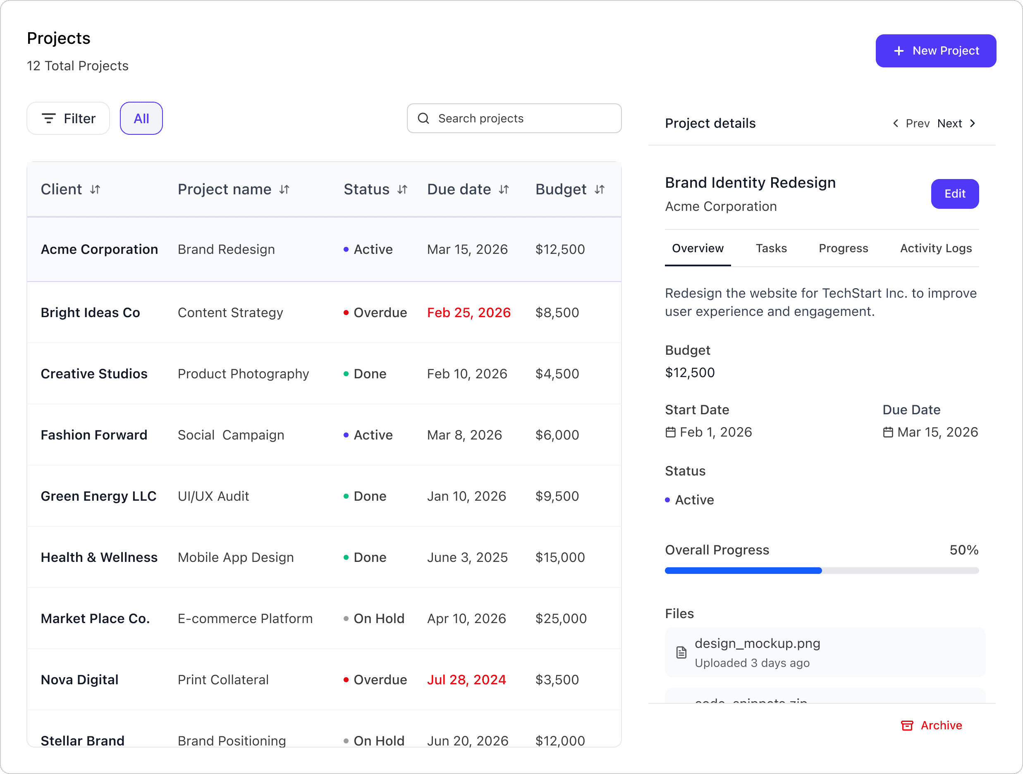
Task: Edit the Brand Identity Redesign project
Action: [x=954, y=194]
